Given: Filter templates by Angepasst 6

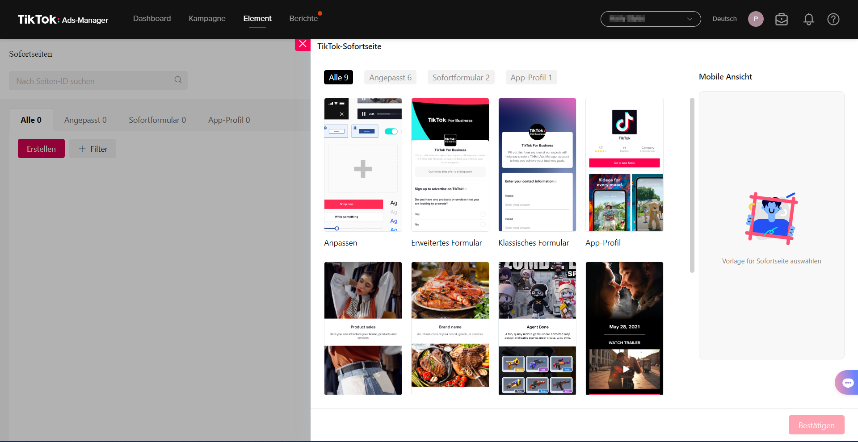Looking at the screenshot, I should click(390, 77).
